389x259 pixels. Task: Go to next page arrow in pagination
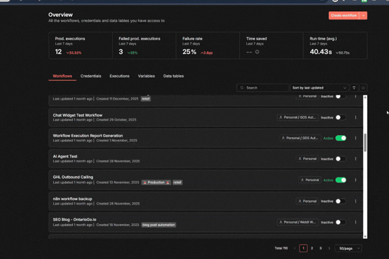[329, 248]
